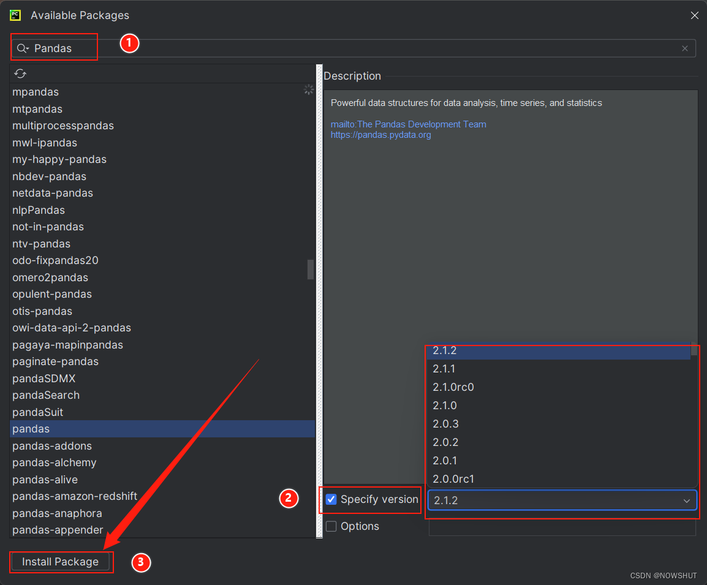The height and width of the screenshot is (585, 707).
Task: Select the not-in-pandas package
Action: point(162,227)
